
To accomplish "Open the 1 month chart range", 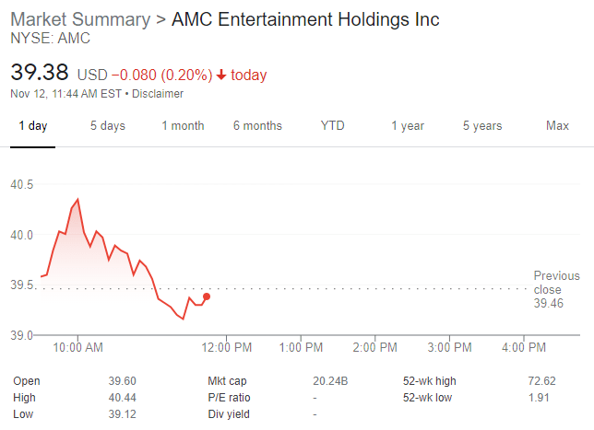I will pyautogui.click(x=183, y=126).
